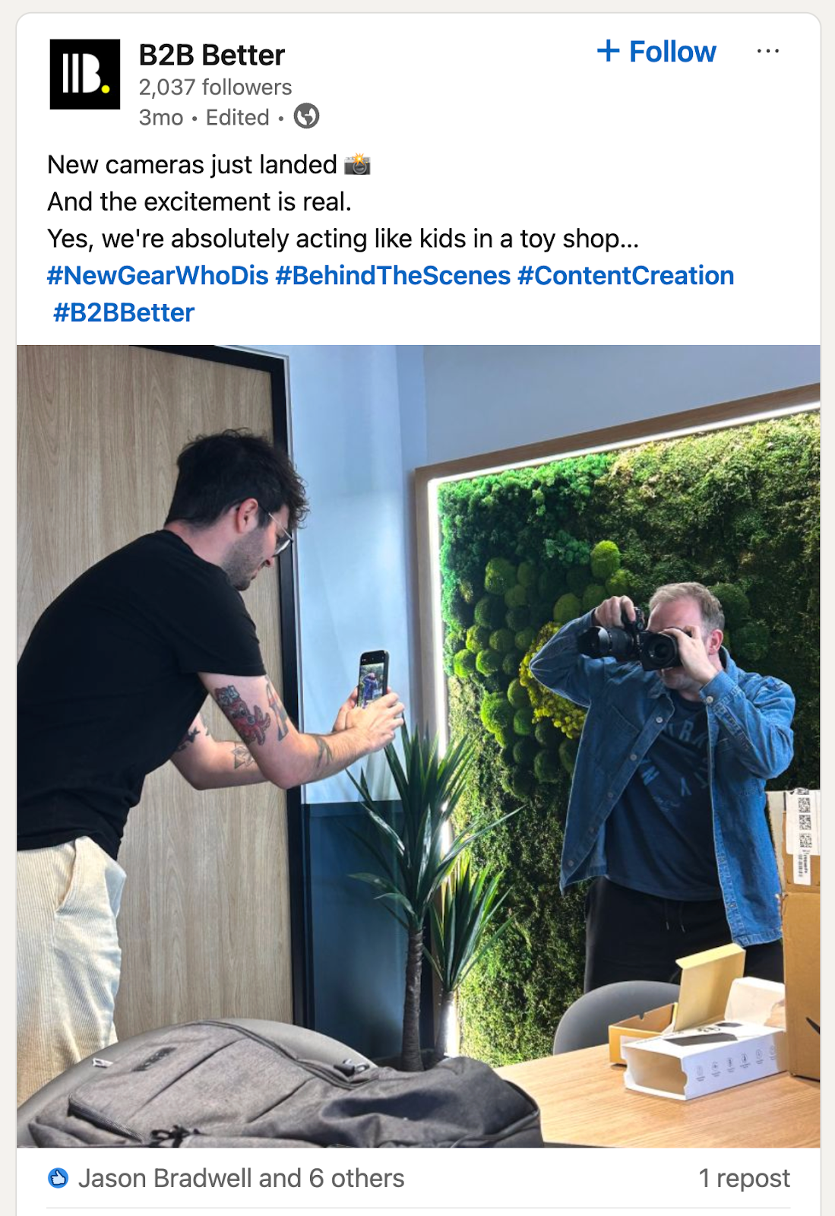Show the 1 repost list

[x=744, y=1178]
